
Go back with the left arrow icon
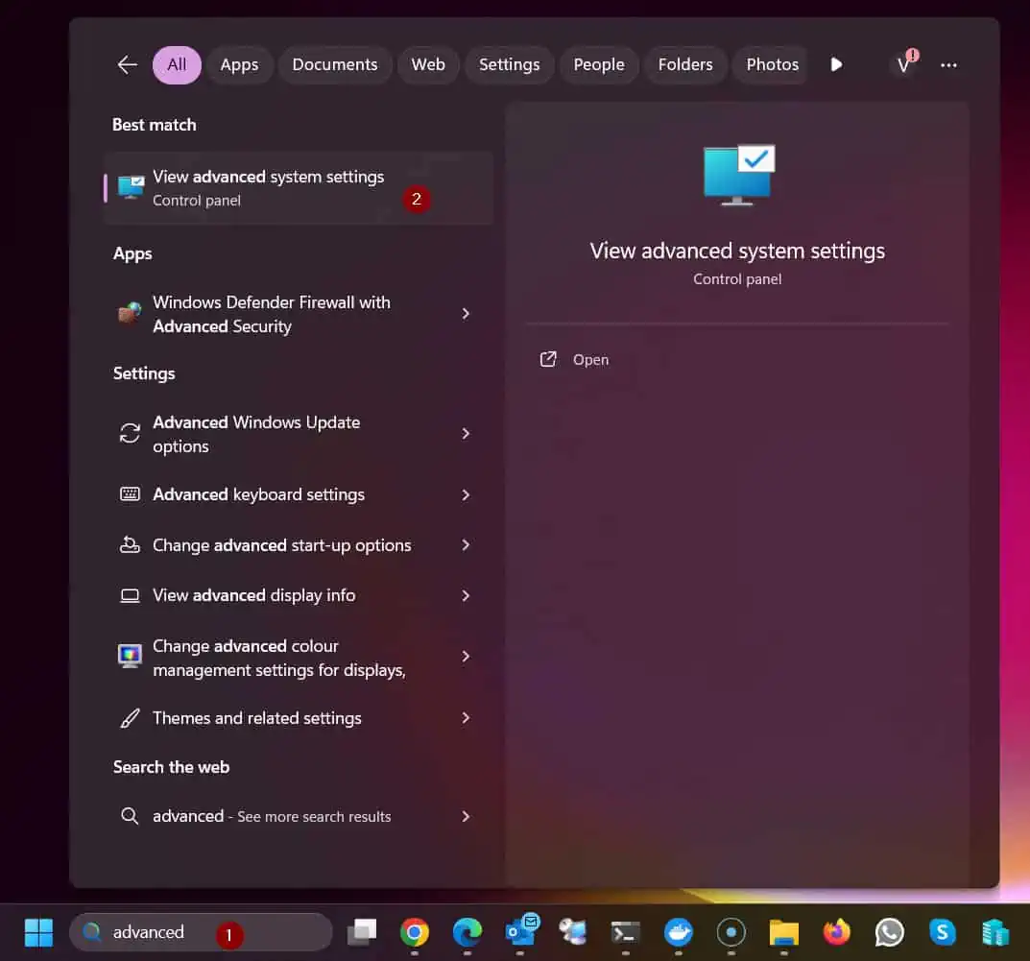(x=127, y=64)
